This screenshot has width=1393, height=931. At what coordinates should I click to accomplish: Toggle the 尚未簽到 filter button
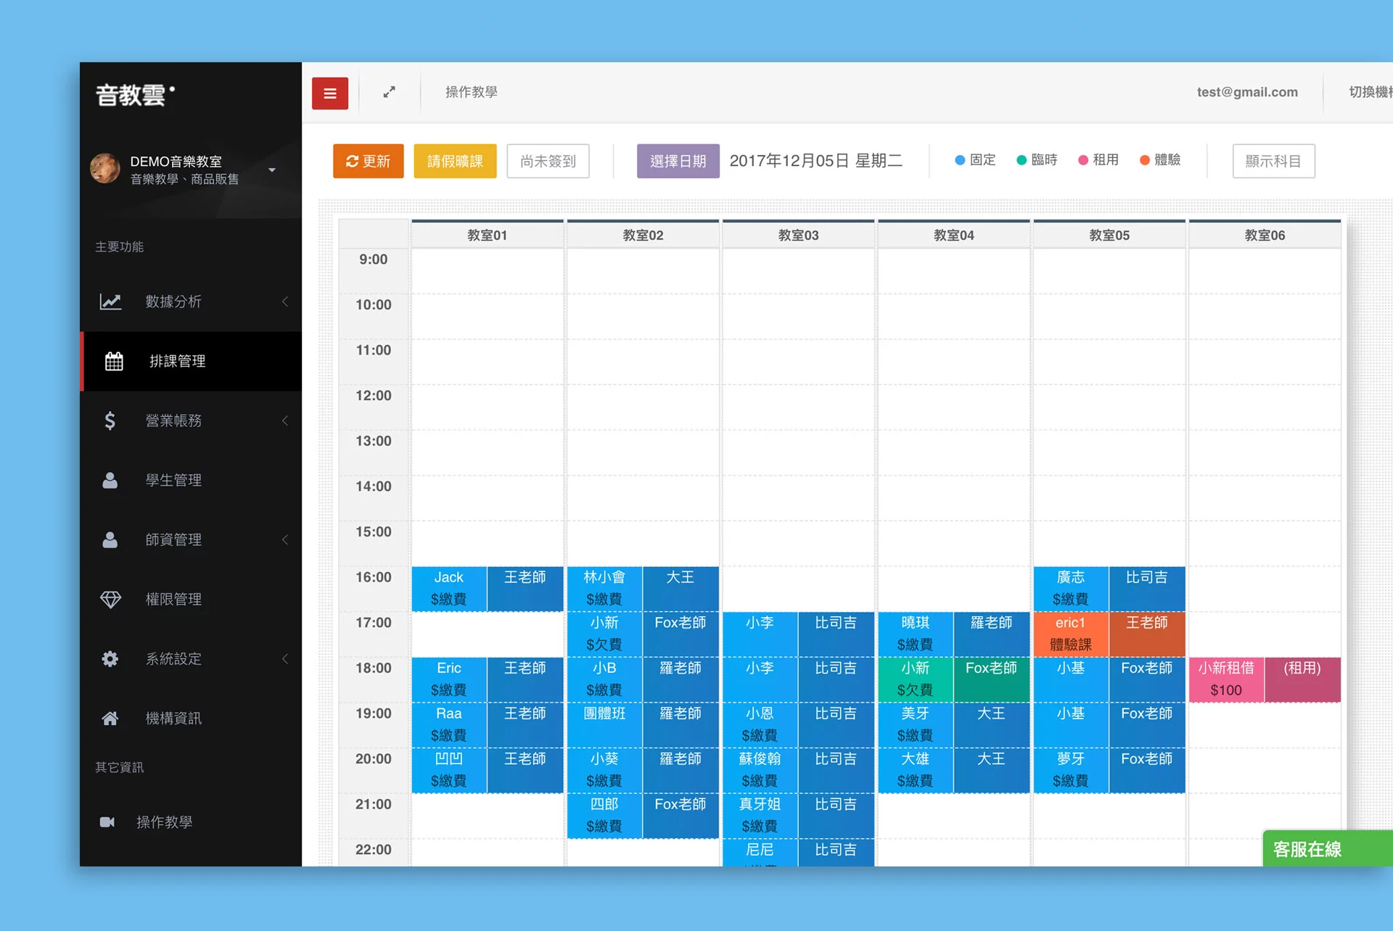[x=548, y=161]
